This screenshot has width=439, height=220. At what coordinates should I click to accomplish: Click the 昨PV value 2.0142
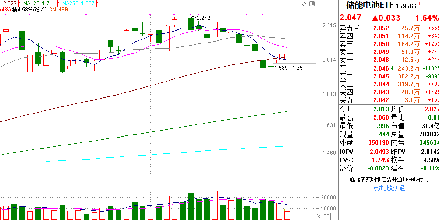click(430, 152)
